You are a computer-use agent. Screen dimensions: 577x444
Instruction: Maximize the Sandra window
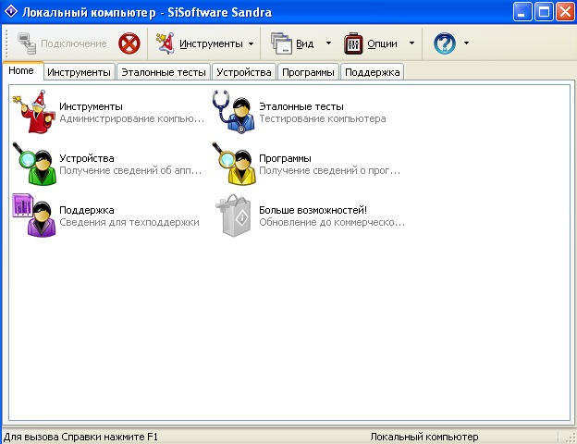544,12
